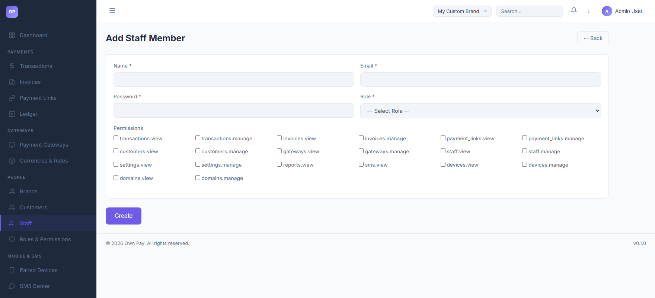655x298 pixels.
Task: Enable invoices.view permission
Action: [x=279, y=138]
